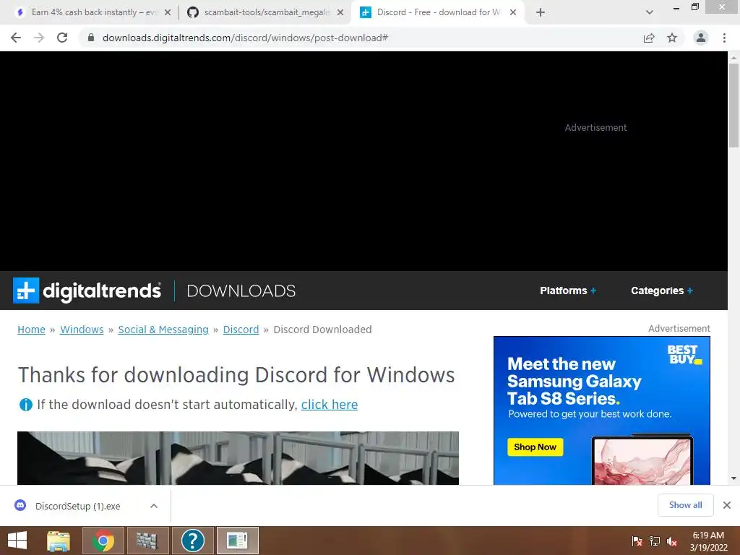The height and width of the screenshot is (555, 740).
Task: Bookmark this page with the star
Action: [x=672, y=38]
